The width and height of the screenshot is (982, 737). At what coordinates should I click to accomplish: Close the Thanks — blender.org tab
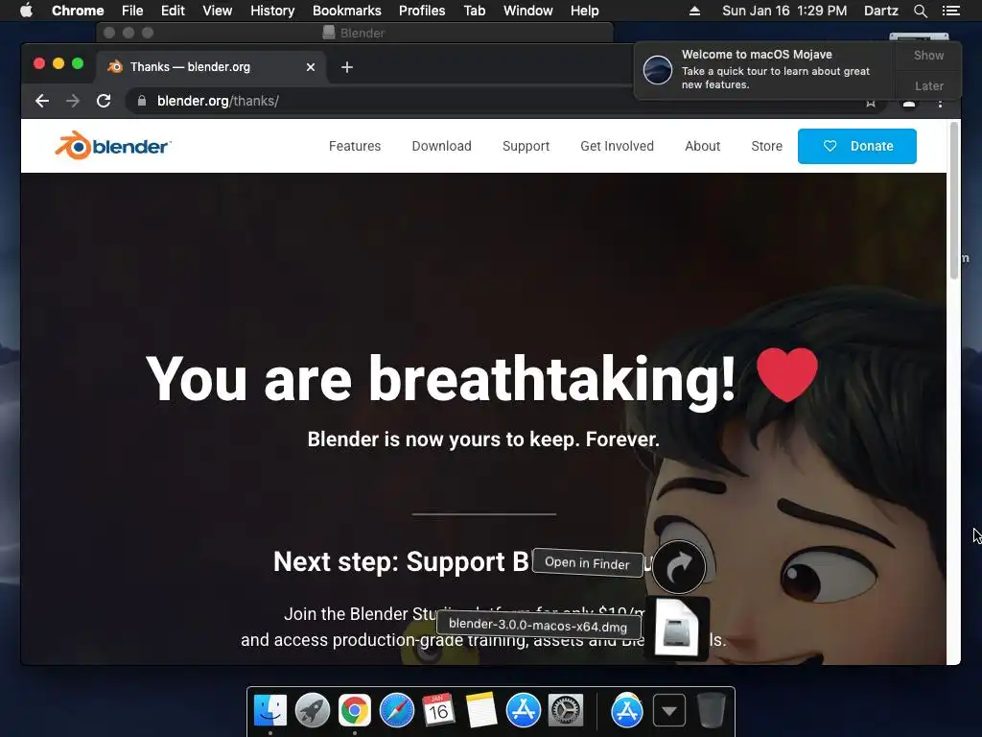pyautogui.click(x=311, y=67)
